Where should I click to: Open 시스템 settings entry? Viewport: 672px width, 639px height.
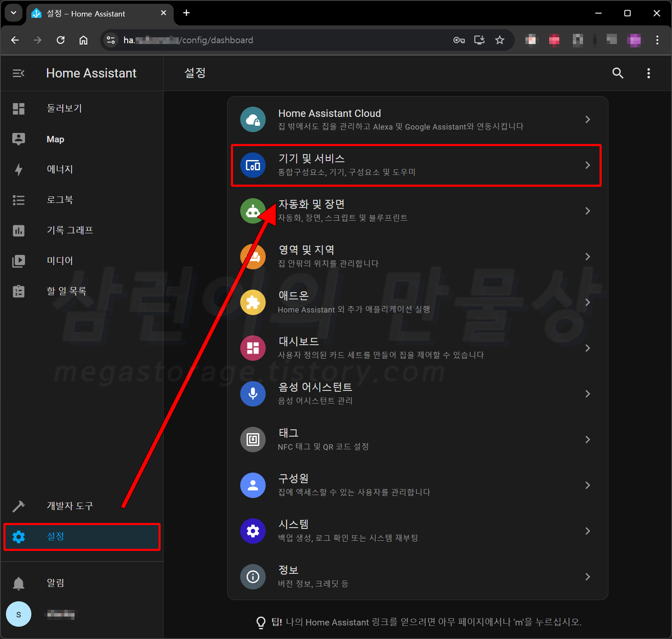tap(418, 531)
